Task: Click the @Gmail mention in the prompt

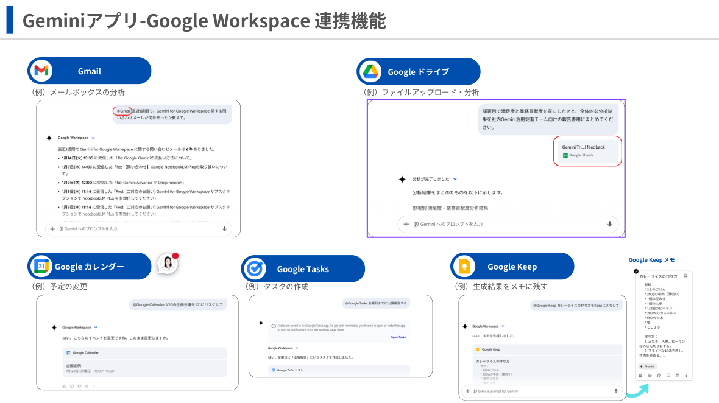Action: [122, 111]
